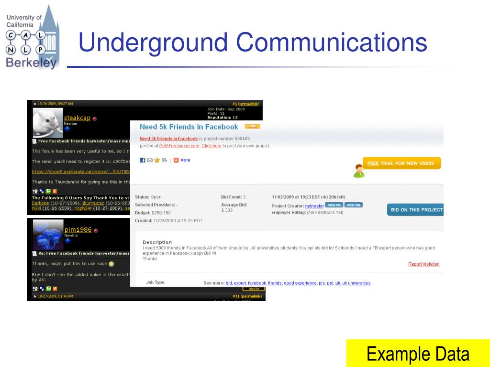Click the Berkeley CAL NLP logo
This screenshot has width=490, height=367.
point(33,37)
